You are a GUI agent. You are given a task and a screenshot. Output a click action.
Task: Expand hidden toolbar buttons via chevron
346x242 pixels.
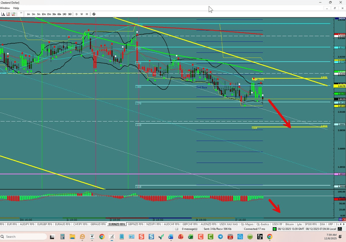click(x=21, y=13)
